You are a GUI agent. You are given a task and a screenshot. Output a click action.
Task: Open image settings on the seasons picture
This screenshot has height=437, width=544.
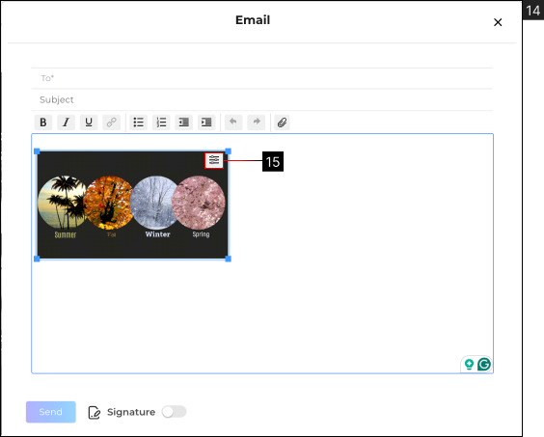(x=214, y=161)
